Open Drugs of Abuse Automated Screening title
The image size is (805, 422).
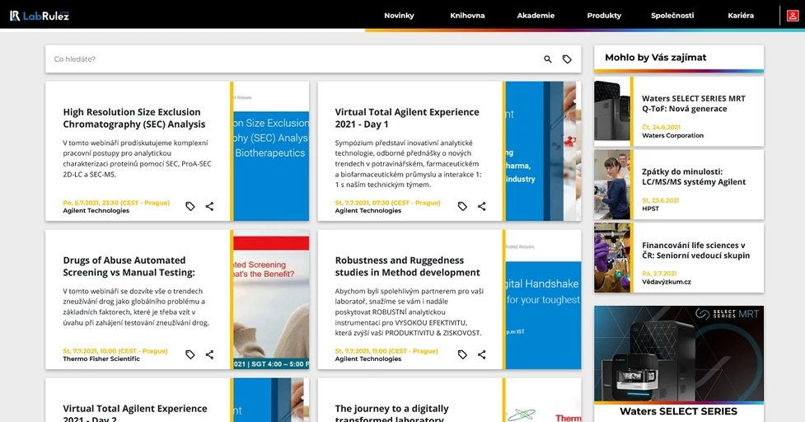[129, 266]
